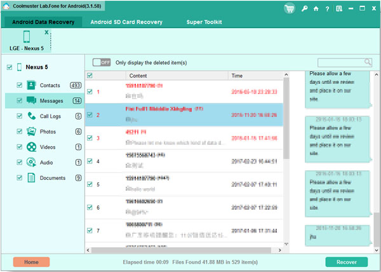Select the LGE - Nexus 5 device icon
381x272 pixels.
click(x=27, y=37)
